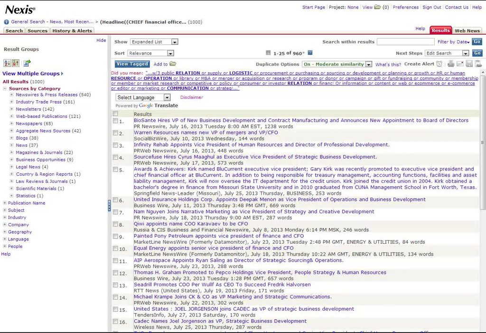The image size is (486, 333).
Task: Open the result groups chart export icon
Action: pyautogui.click(x=27, y=63)
